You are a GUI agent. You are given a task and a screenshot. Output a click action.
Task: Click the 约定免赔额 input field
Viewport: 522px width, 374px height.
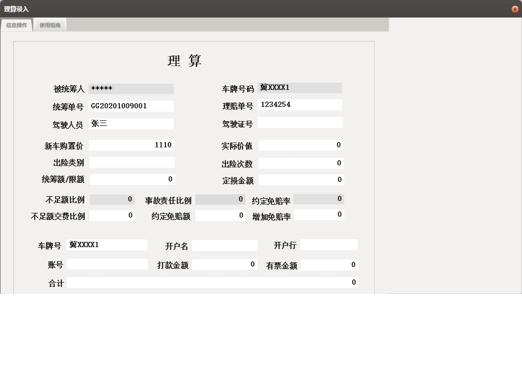221,215
